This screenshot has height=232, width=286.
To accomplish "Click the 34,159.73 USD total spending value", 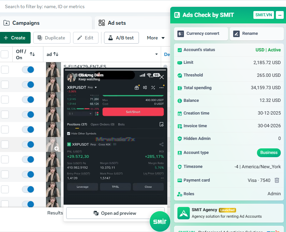I will [266, 88].
